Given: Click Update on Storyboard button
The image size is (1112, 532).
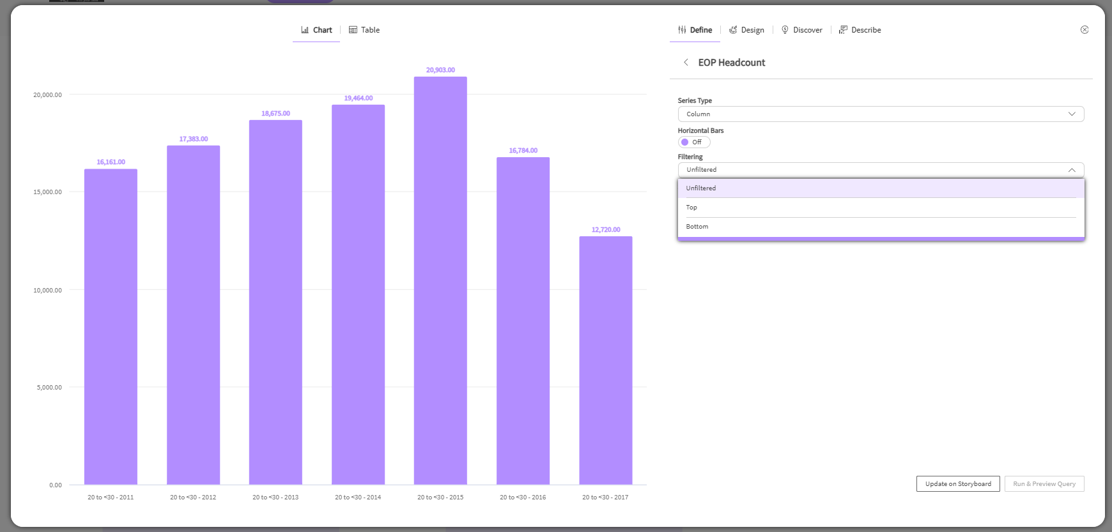Looking at the screenshot, I should coord(957,484).
